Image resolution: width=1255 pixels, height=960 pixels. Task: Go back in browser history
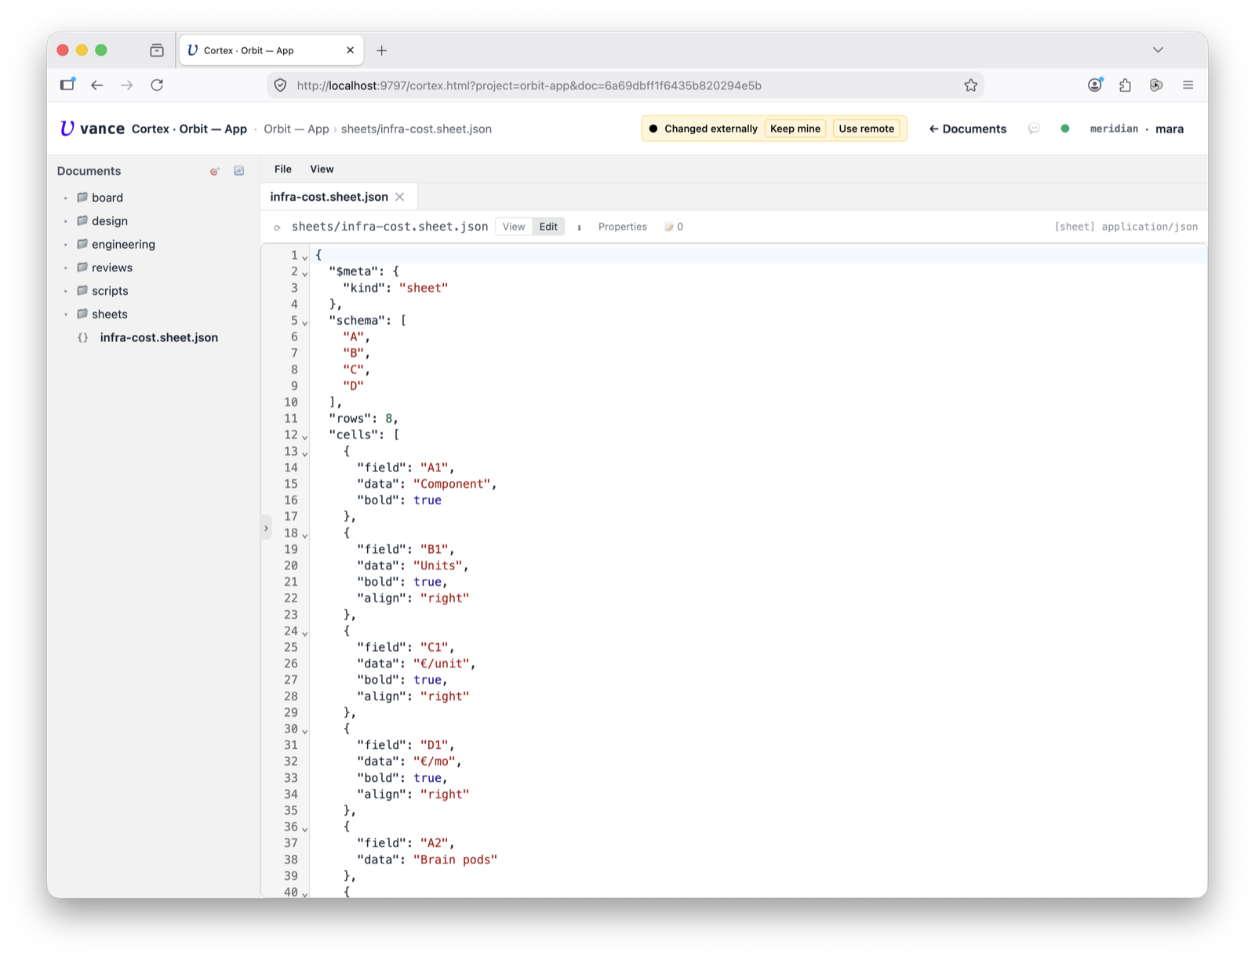(96, 85)
